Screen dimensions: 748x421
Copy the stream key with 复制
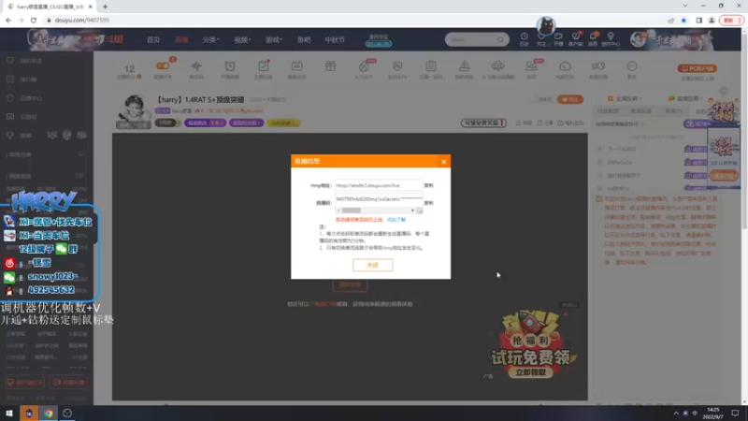(429, 203)
